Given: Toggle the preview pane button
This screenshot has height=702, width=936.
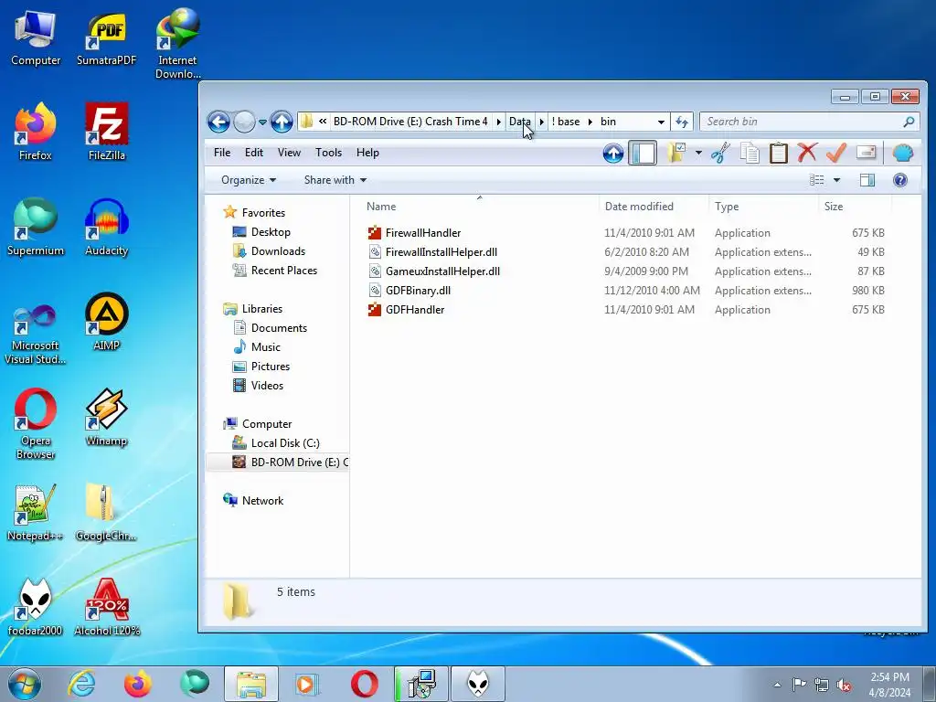Looking at the screenshot, I should [867, 180].
